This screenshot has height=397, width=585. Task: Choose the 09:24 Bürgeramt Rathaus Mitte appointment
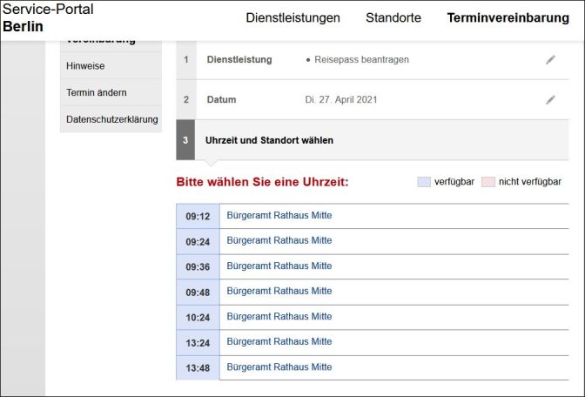click(x=279, y=240)
